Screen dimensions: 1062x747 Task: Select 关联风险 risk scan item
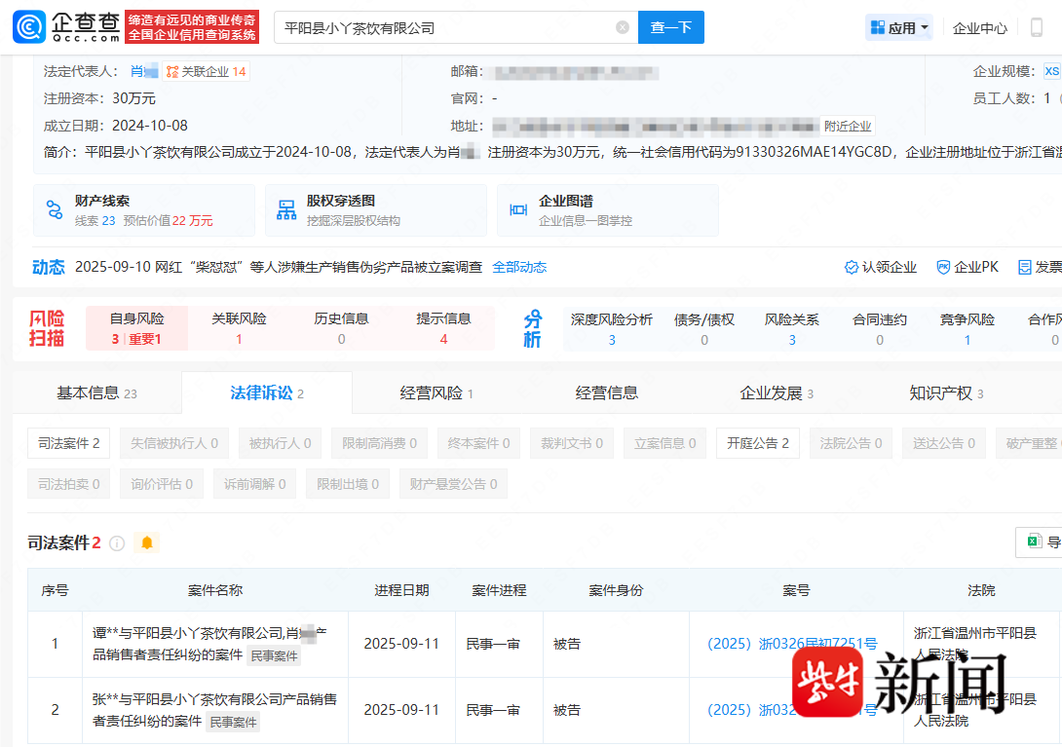[x=239, y=328]
